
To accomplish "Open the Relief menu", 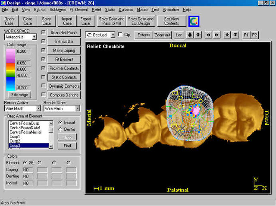I will coord(96,10).
